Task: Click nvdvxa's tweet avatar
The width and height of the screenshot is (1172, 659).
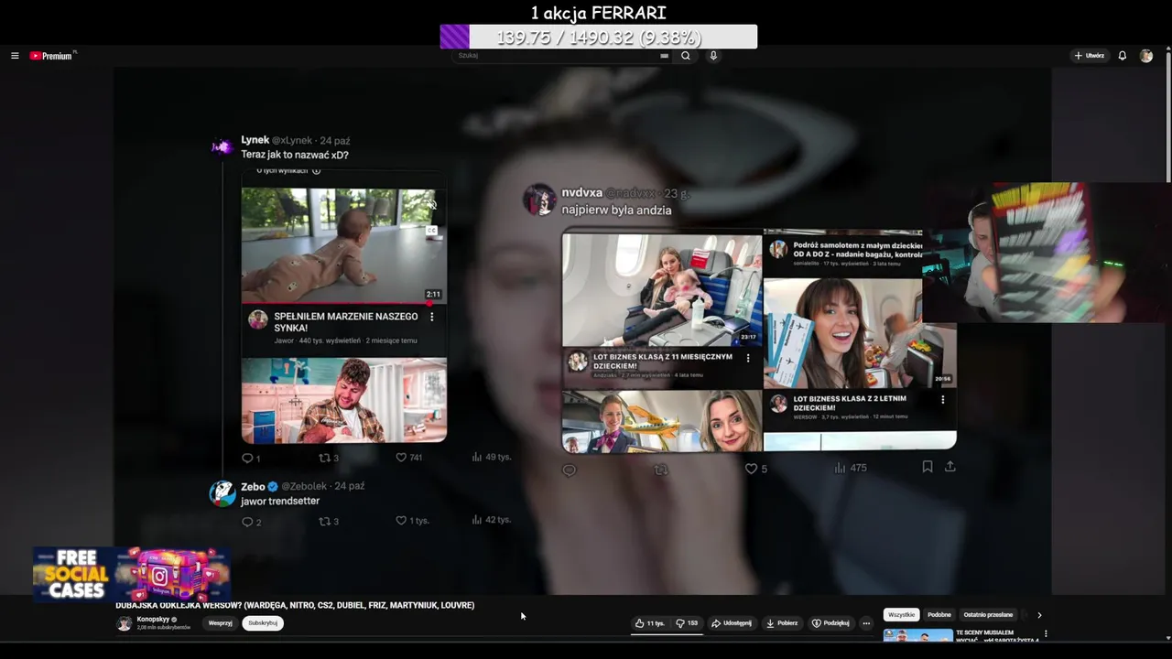Action: 539,200
